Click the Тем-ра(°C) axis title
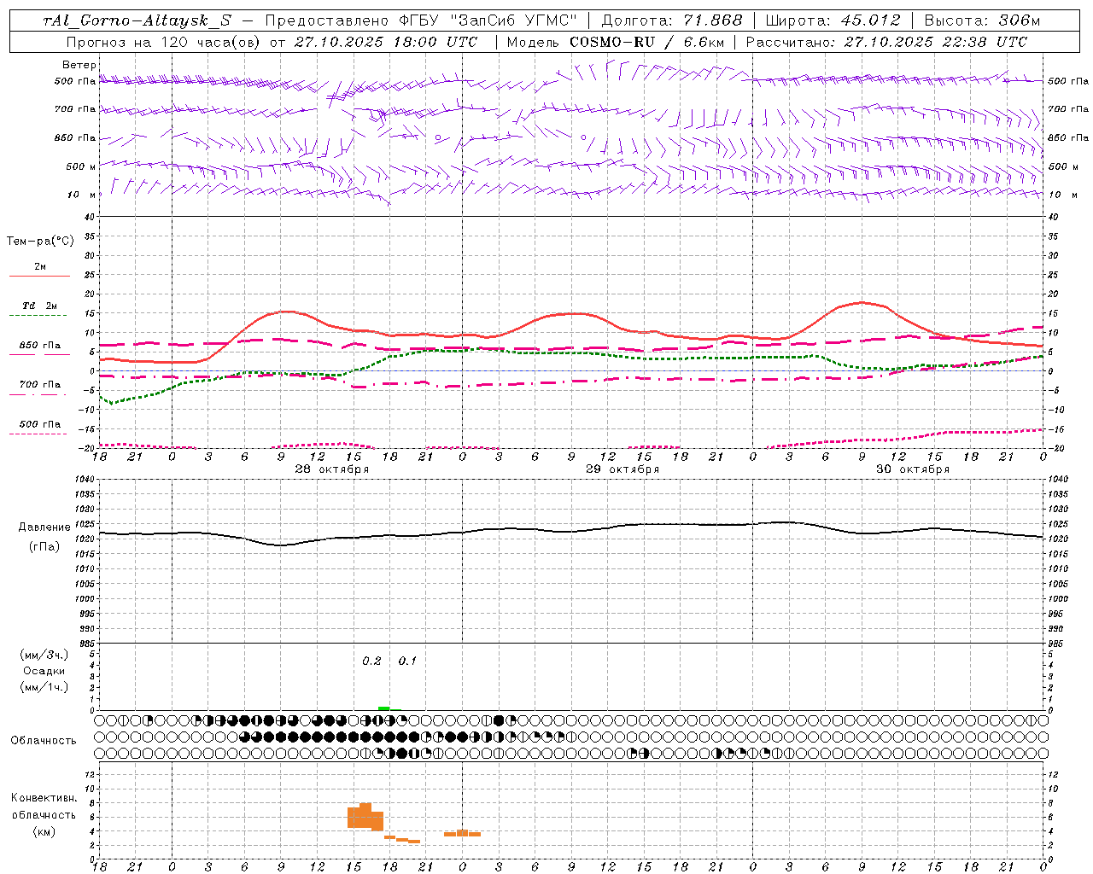The height and width of the screenshot is (874, 1093). (40, 242)
